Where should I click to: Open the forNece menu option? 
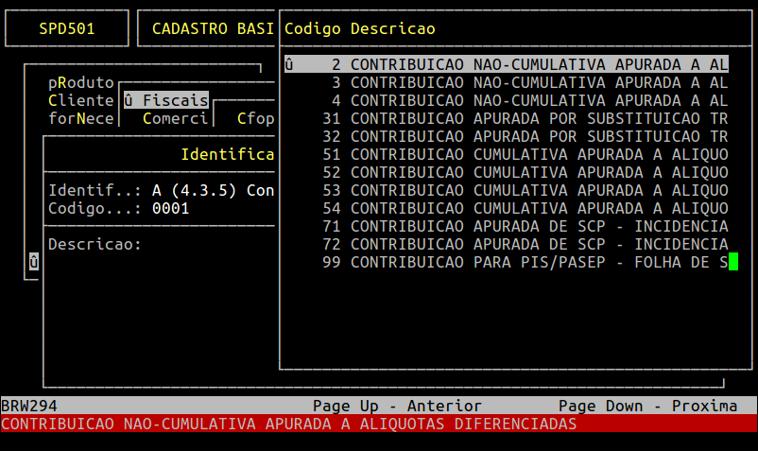click(x=81, y=118)
